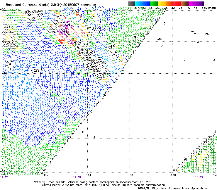Image resolution: width=217 pixels, height=190 pixels.
Task: Click the '-24' latitude axis label
Action: (x=3, y=72)
